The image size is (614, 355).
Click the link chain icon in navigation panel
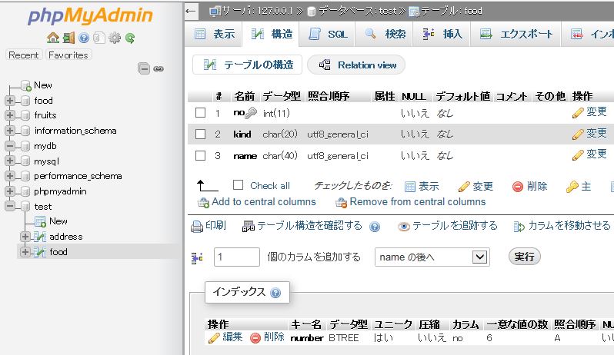159,68
